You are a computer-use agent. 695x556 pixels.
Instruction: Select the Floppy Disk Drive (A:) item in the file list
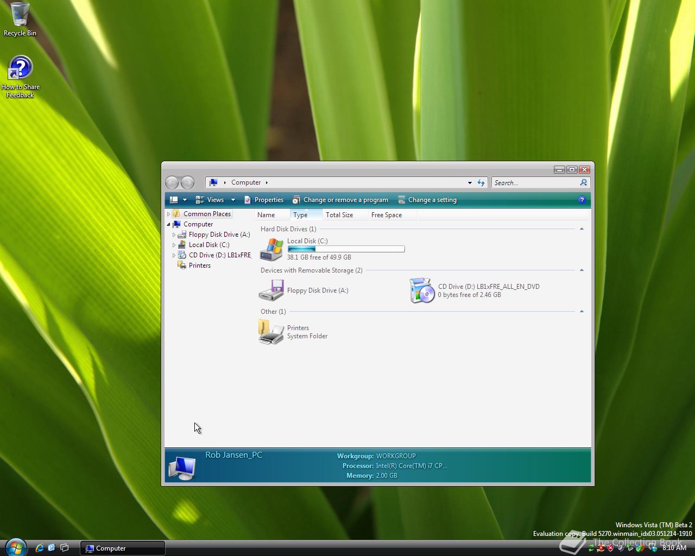coord(304,290)
